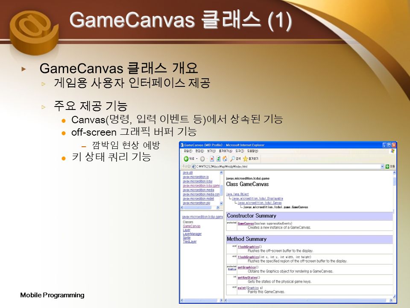This screenshot has width=410, height=308.
Task: Click the "Mobile Programming" footer text
Action: (x=52, y=295)
